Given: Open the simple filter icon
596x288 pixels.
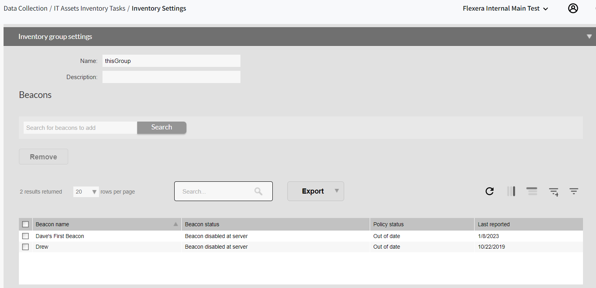Looking at the screenshot, I should (574, 191).
